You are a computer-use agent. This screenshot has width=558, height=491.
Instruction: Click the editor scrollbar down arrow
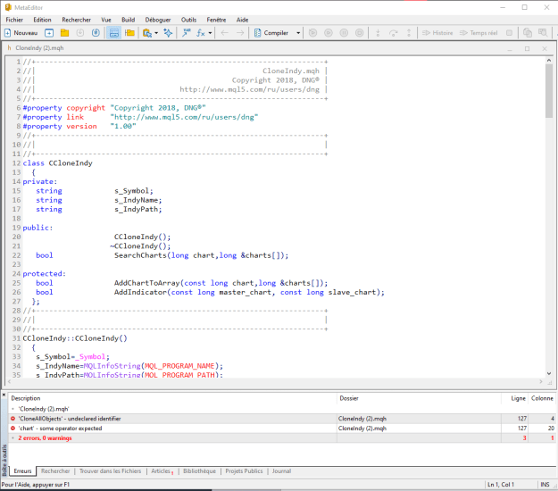tap(549, 373)
